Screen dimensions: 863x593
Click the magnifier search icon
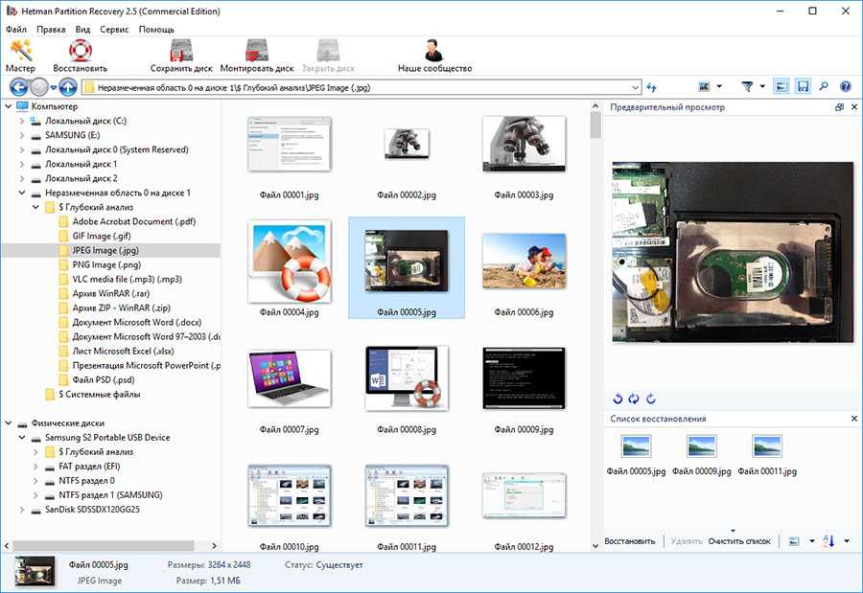pos(824,86)
